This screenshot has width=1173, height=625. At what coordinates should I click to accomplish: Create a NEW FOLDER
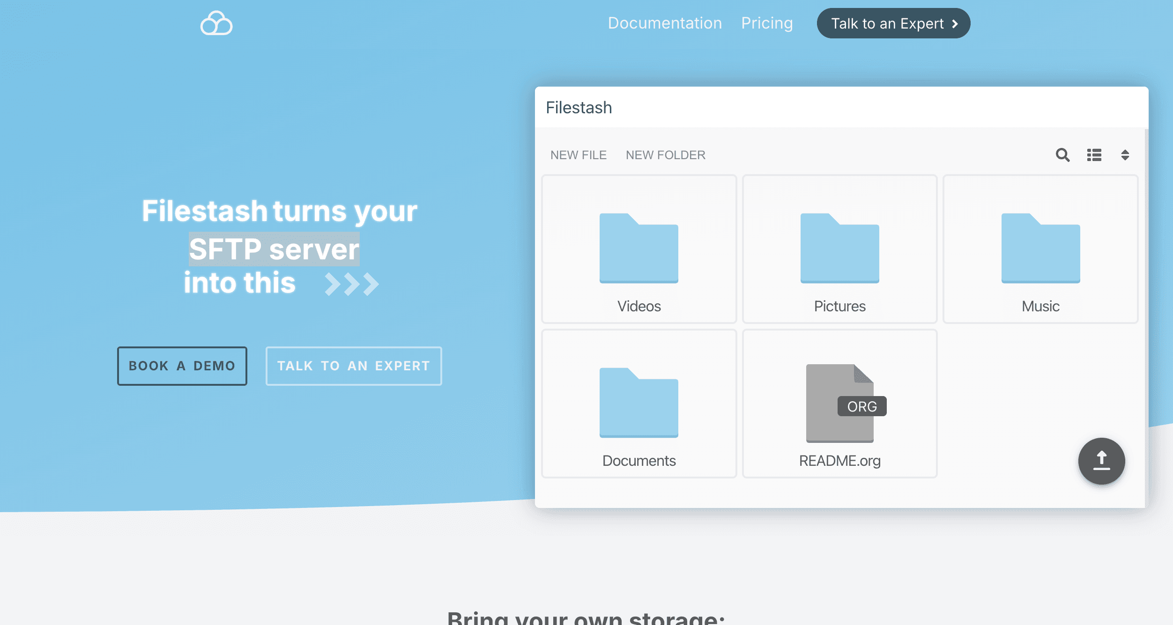[665, 155]
